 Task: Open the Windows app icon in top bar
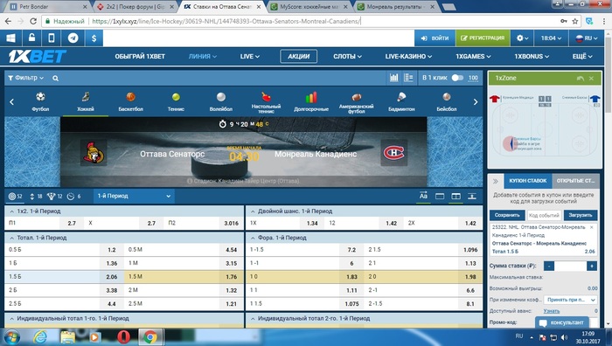[x=10, y=38]
